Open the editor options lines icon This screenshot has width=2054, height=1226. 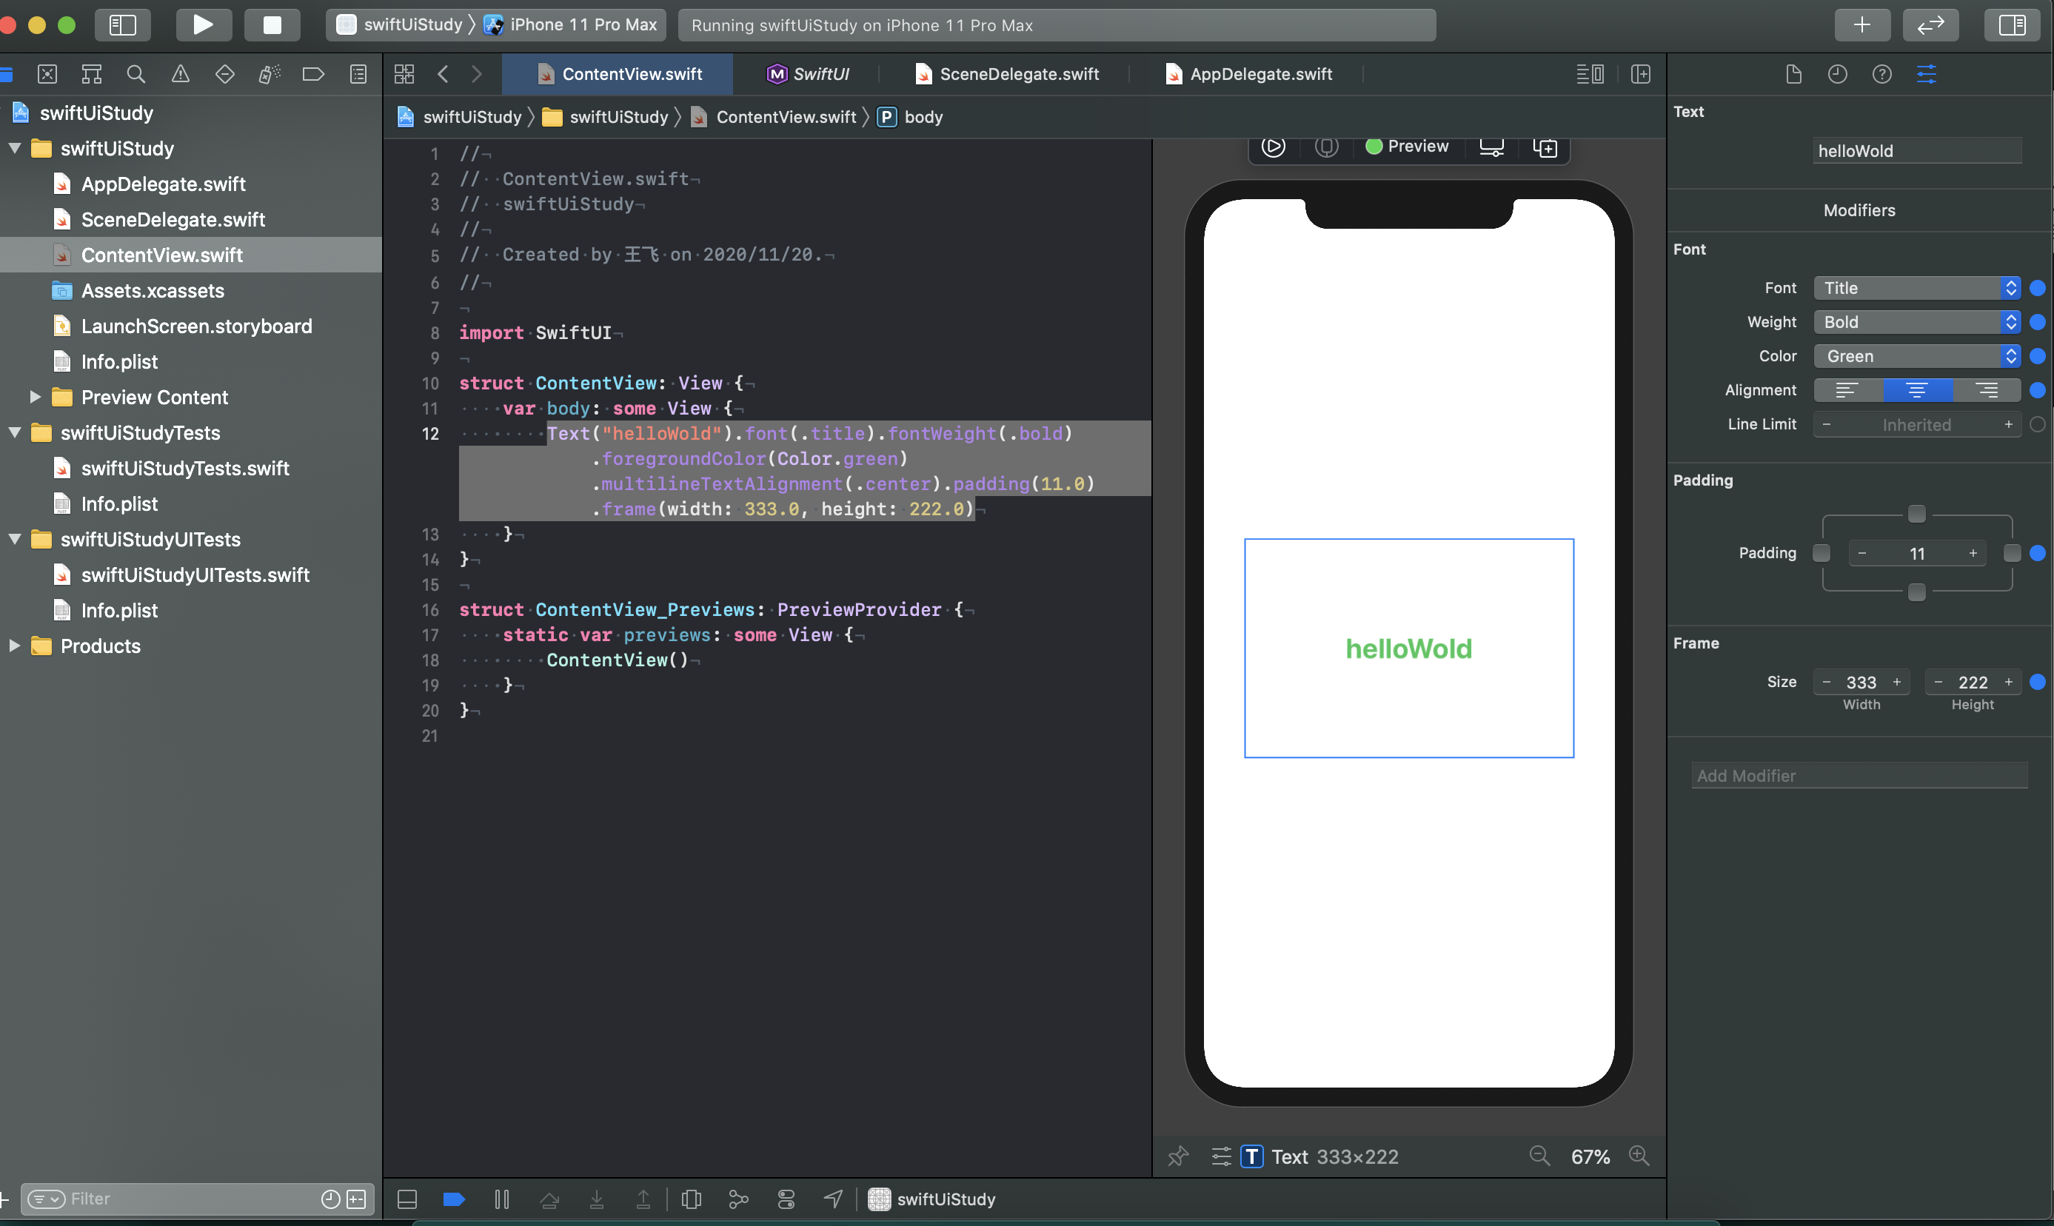click(1590, 74)
